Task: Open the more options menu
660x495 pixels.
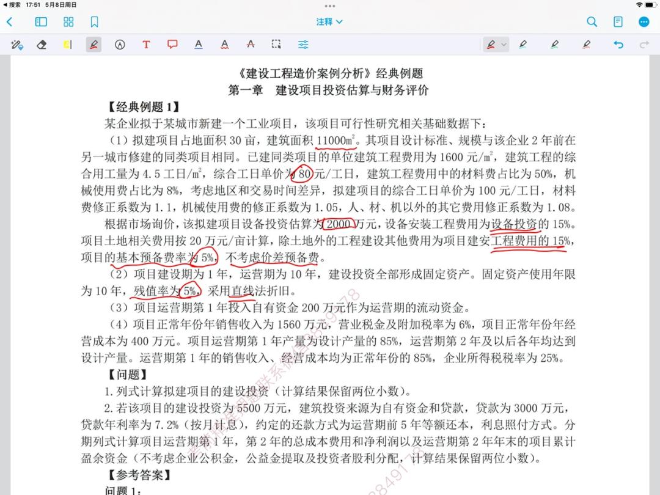Action: click(x=643, y=21)
